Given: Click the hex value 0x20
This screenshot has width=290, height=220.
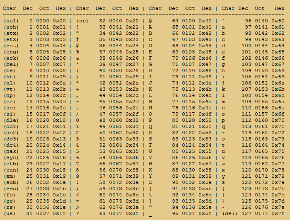Looking at the screenshot, I should 132,21.
